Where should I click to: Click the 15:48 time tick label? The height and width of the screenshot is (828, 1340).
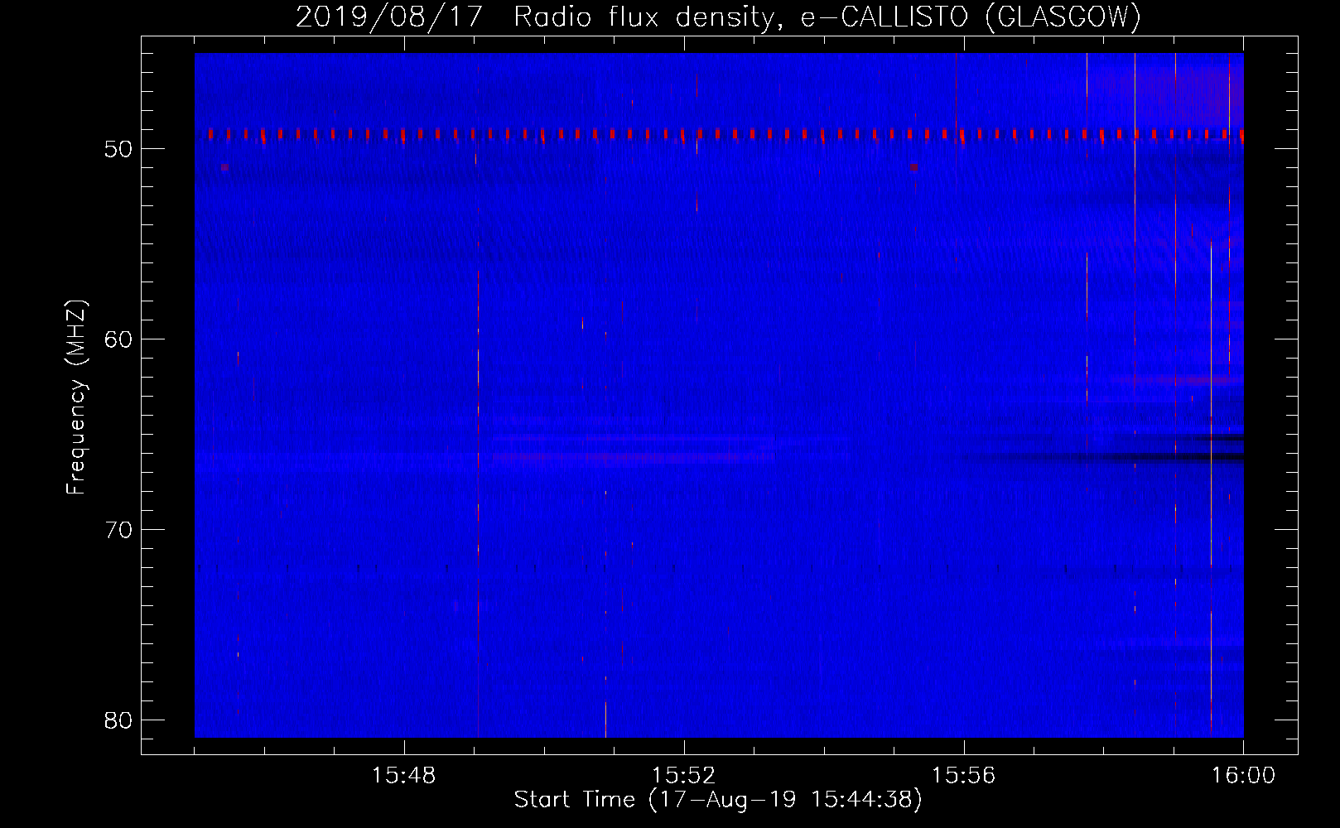(403, 776)
